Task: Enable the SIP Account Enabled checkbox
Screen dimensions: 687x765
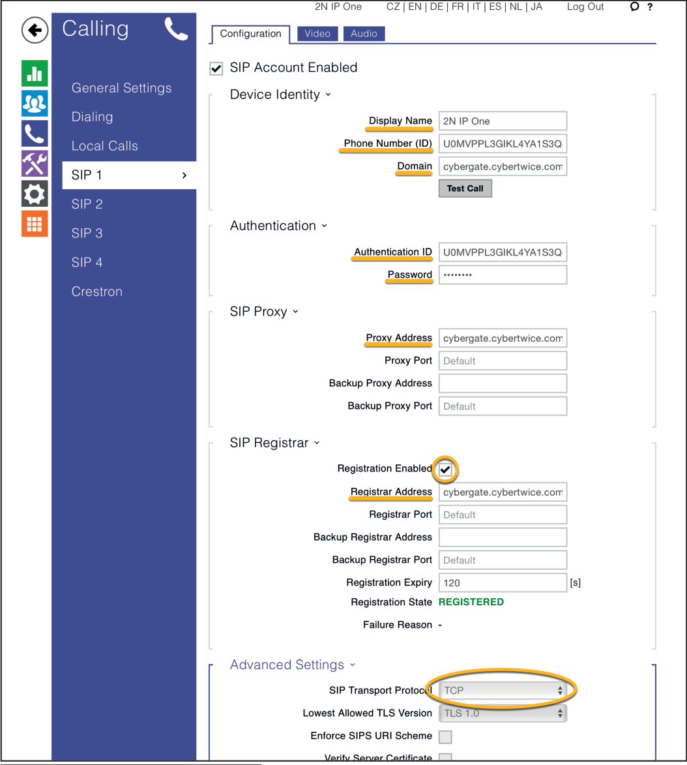Action: [216, 67]
